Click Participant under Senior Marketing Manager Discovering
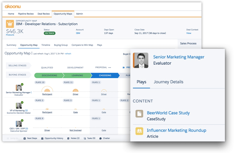This screenshot has width=234, height=154. (47, 94)
